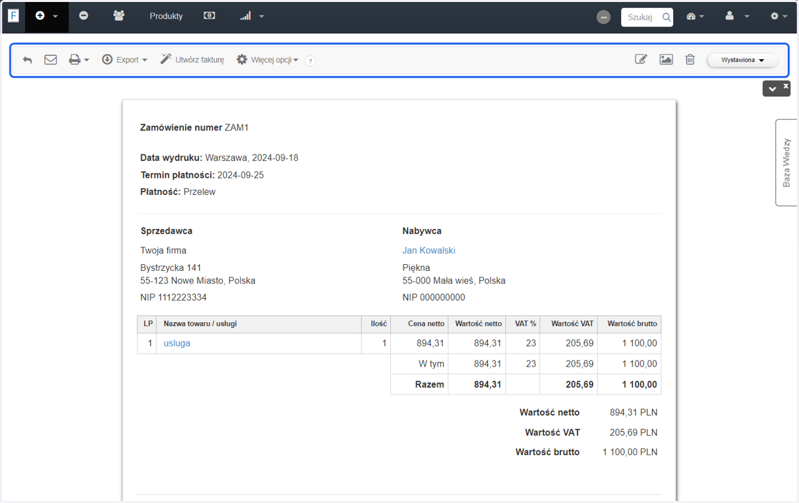Viewport: 799px width, 503px height.
Task: Open the plus (income) menu in navbar
Action: pos(47,16)
